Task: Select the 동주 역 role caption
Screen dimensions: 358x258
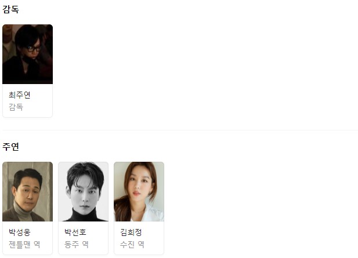Action: click(76, 244)
